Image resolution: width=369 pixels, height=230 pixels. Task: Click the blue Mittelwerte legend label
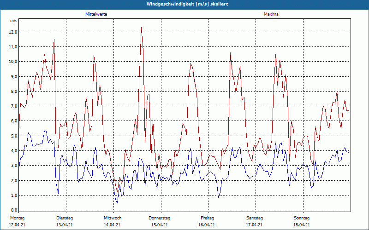[96, 14]
